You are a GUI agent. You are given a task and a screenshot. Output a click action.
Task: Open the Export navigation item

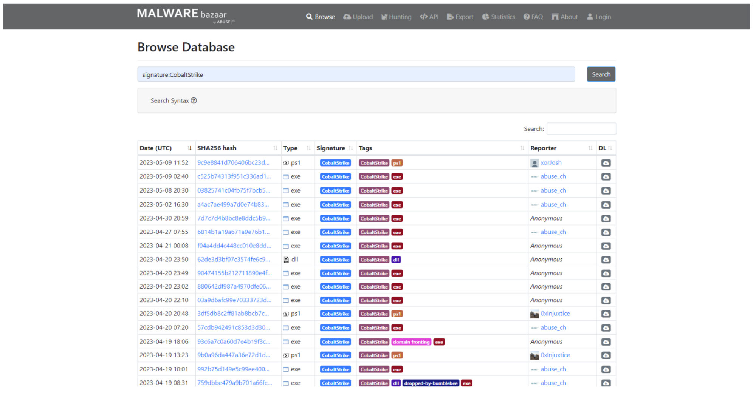coord(460,17)
